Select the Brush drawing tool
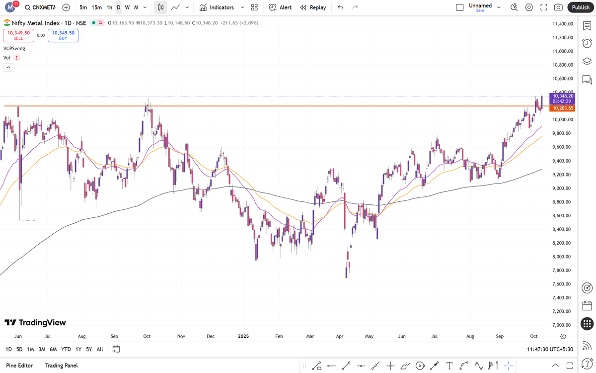 tap(405, 366)
